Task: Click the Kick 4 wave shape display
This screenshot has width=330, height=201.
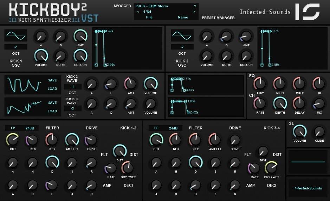Action: click(x=24, y=107)
